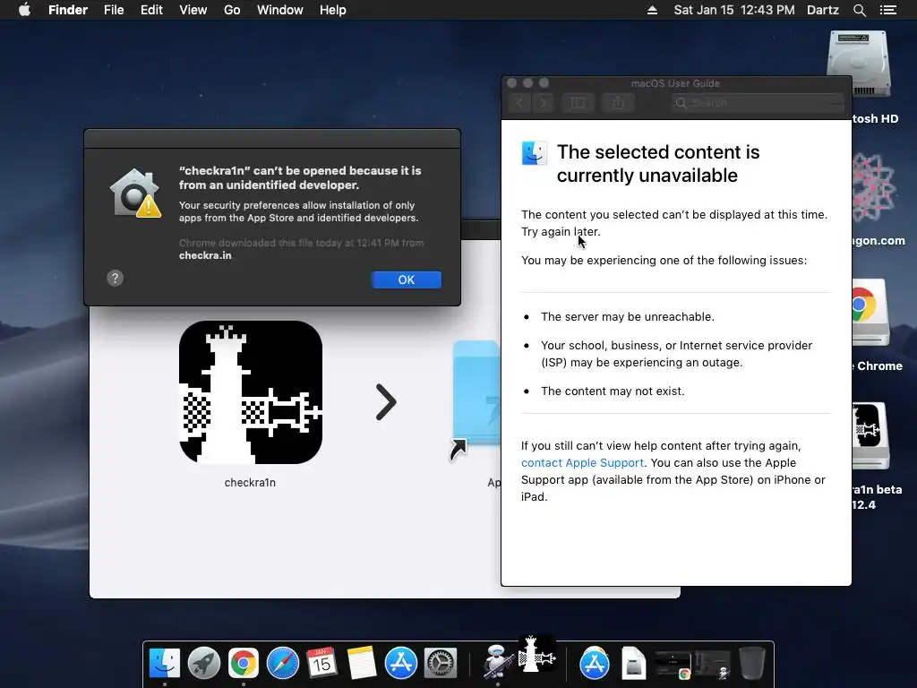
Task: Click the date and time in menu bar
Action: 734,10
